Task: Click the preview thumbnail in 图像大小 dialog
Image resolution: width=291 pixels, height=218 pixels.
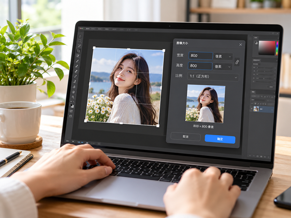Action: (x=206, y=104)
